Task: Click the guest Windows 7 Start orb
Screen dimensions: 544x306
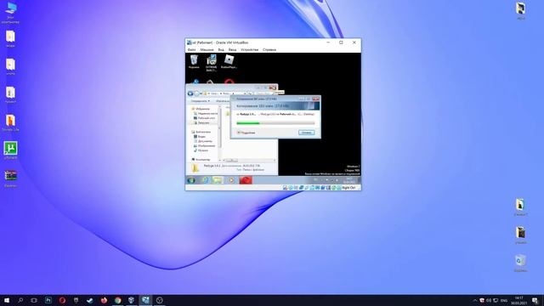Action: click(191, 180)
